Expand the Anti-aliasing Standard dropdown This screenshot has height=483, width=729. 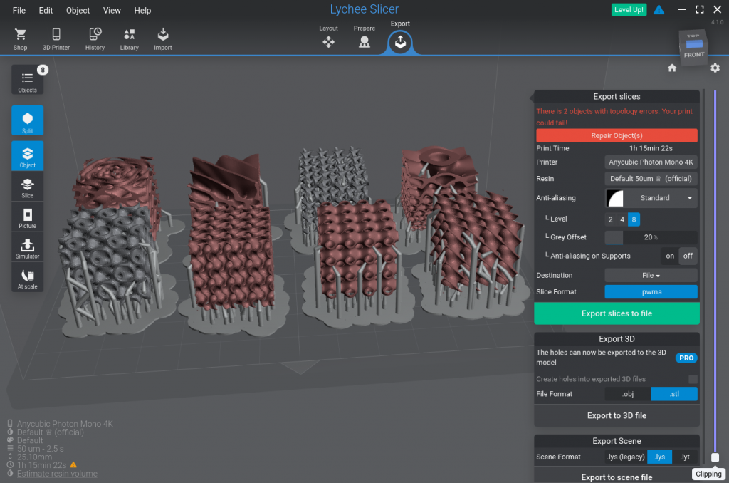pos(660,198)
